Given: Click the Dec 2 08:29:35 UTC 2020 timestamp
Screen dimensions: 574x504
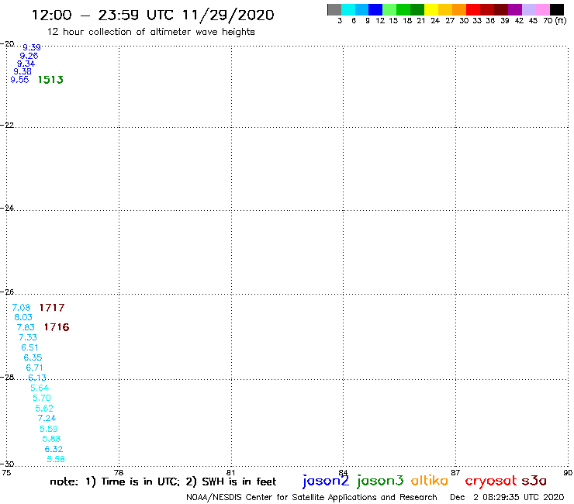Looking at the screenshot, I should [507, 498].
